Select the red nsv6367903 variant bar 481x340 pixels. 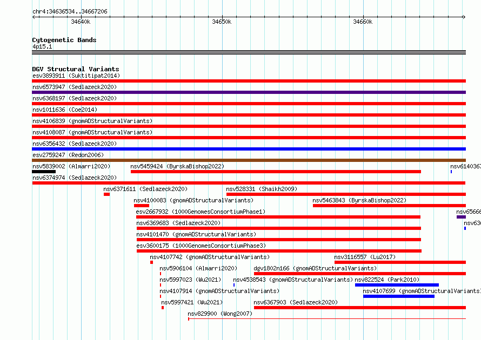tap(360, 308)
